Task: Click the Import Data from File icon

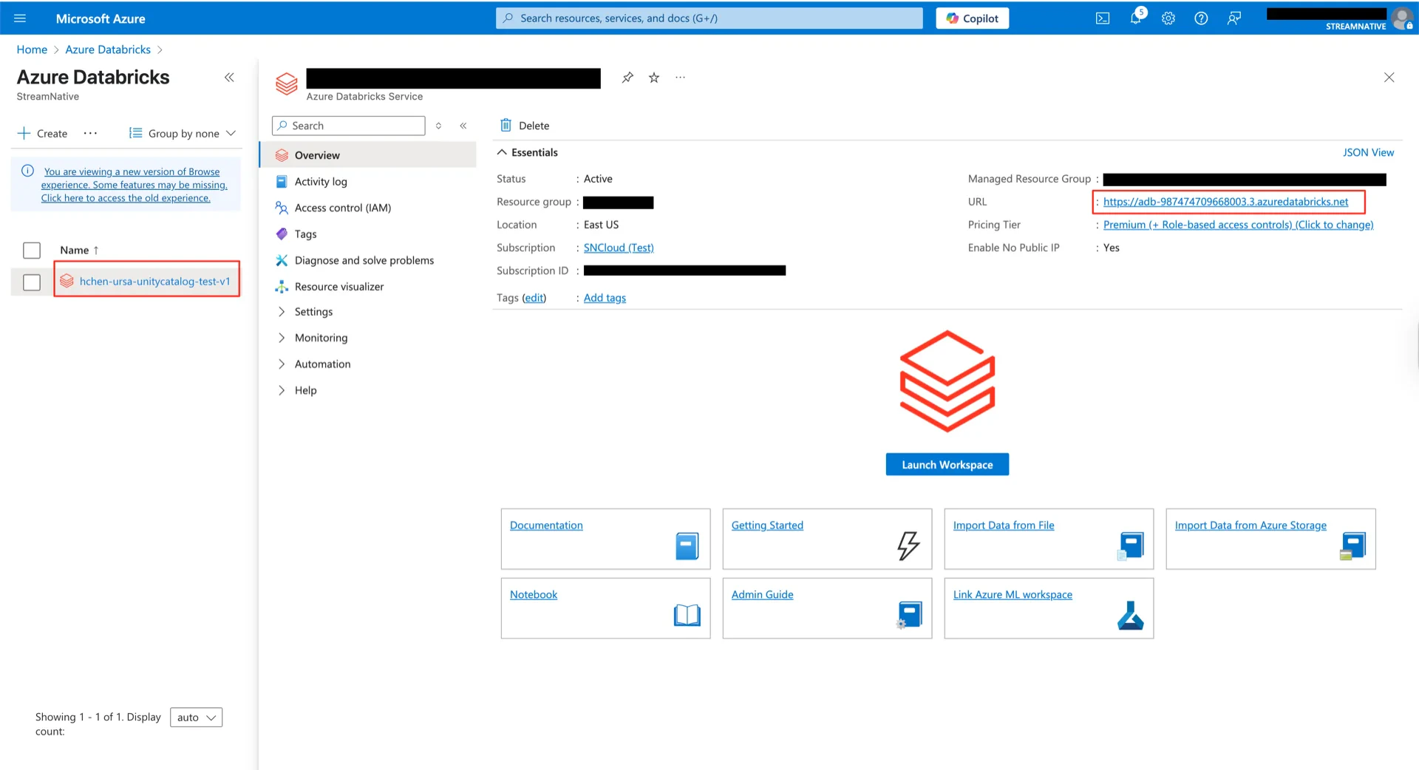Action: point(1131,546)
